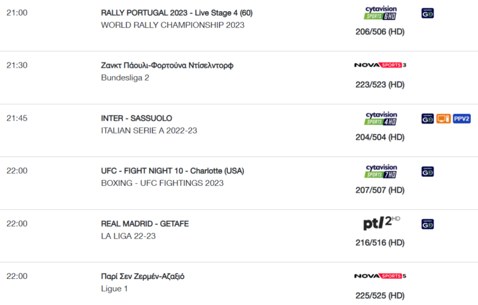Click the Cytavision Sports 7HD channel logo
The image size is (478, 305).
(x=380, y=171)
